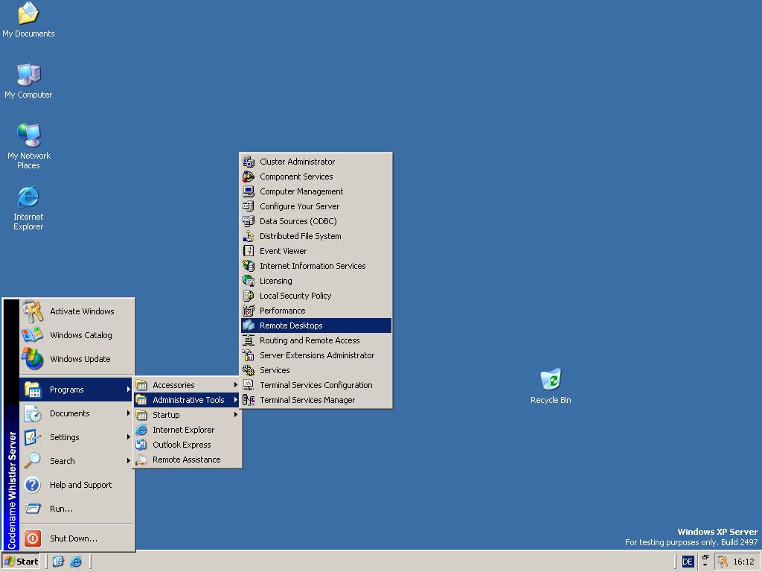Click the Windows Update icon in Start menu

32,359
